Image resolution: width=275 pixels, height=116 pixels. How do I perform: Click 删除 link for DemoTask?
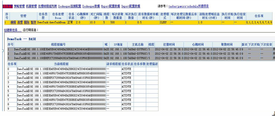click(x=27, y=22)
